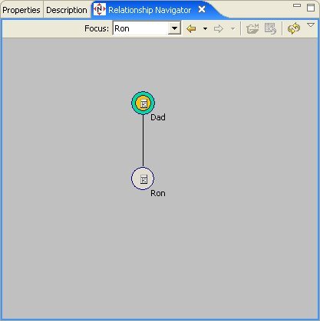This screenshot has width=320, height=321.
Task: Click the Dad node label
Action: pos(158,117)
